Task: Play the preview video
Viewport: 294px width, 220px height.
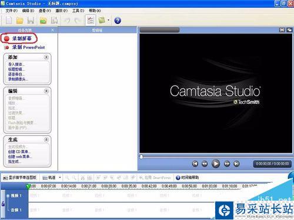Action: pos(216,164)
